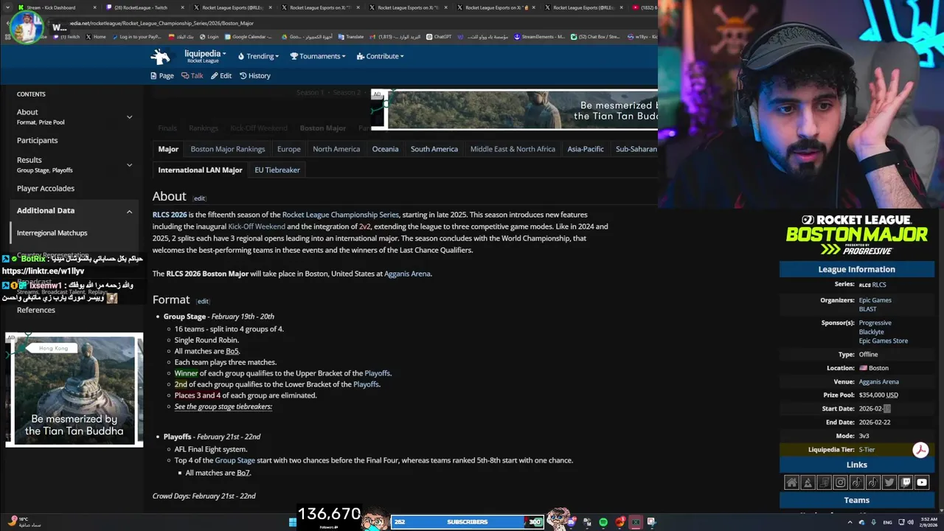Open the Agganis Arena link in About
This screenshot has height=531, width=944.
point(407,274)
